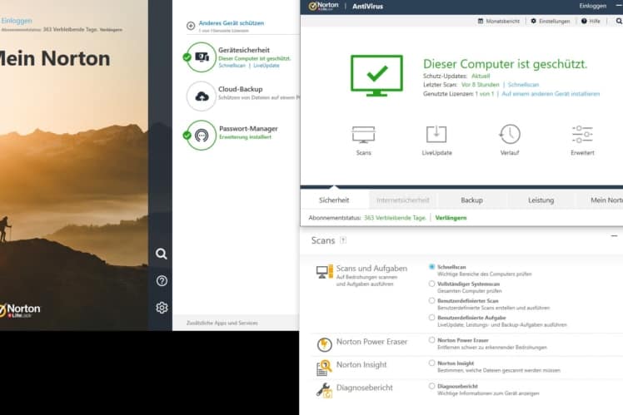Click the search icon in AntiVirus toolbar
The width and height of the screenshot is (623, 415).
pyautogui.click(x=619, y=21)
